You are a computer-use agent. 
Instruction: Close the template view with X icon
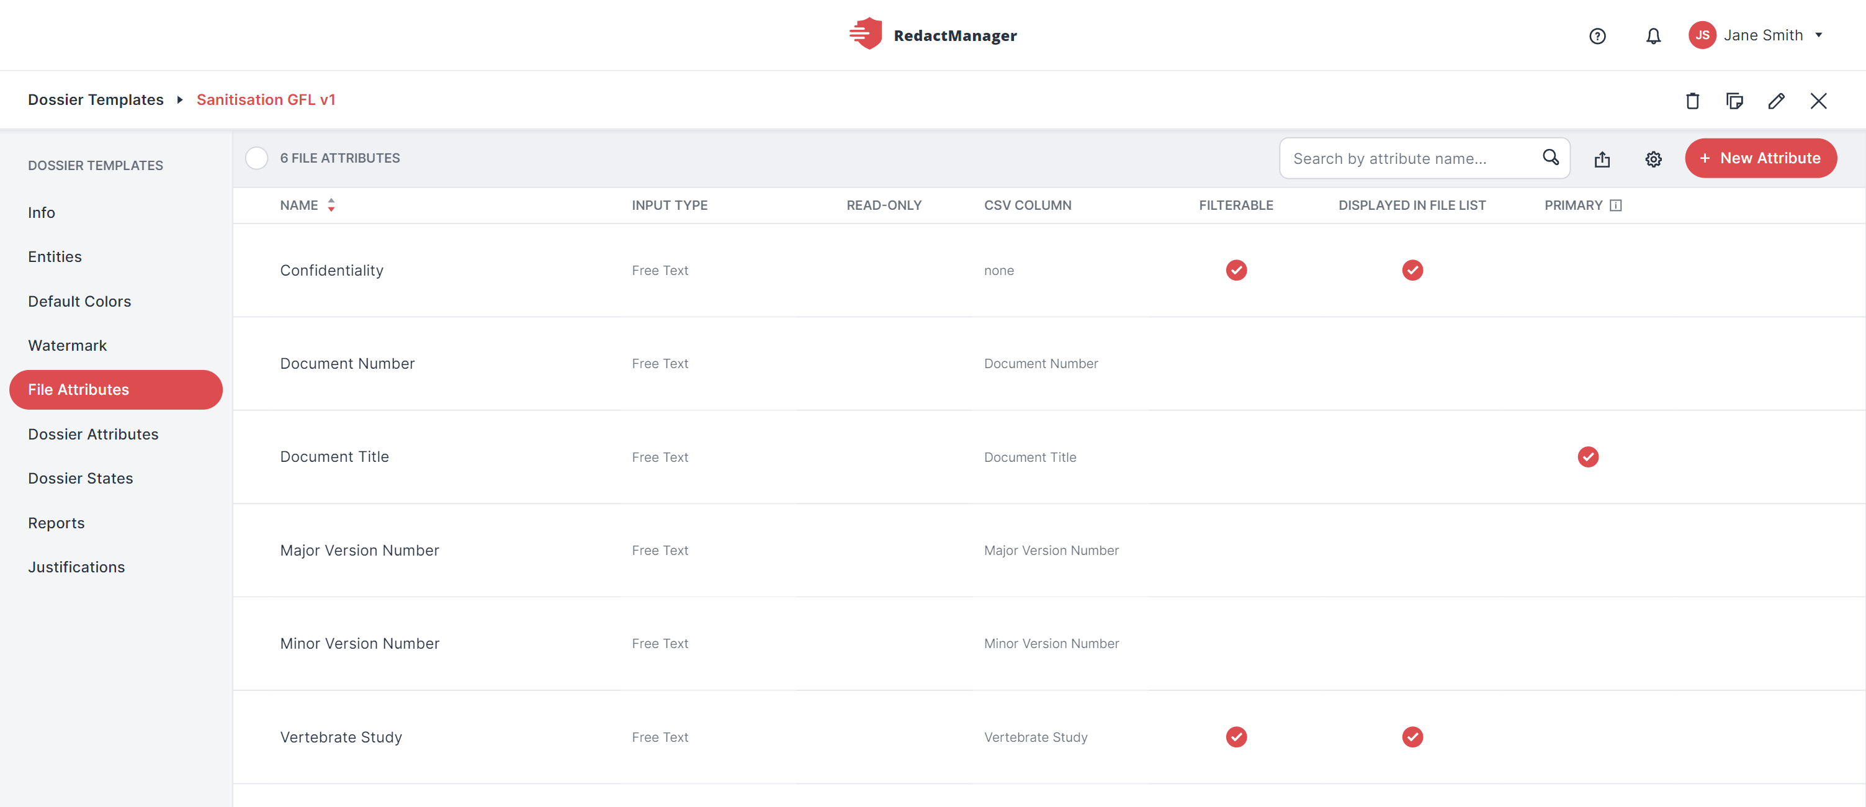[1818, 100]
